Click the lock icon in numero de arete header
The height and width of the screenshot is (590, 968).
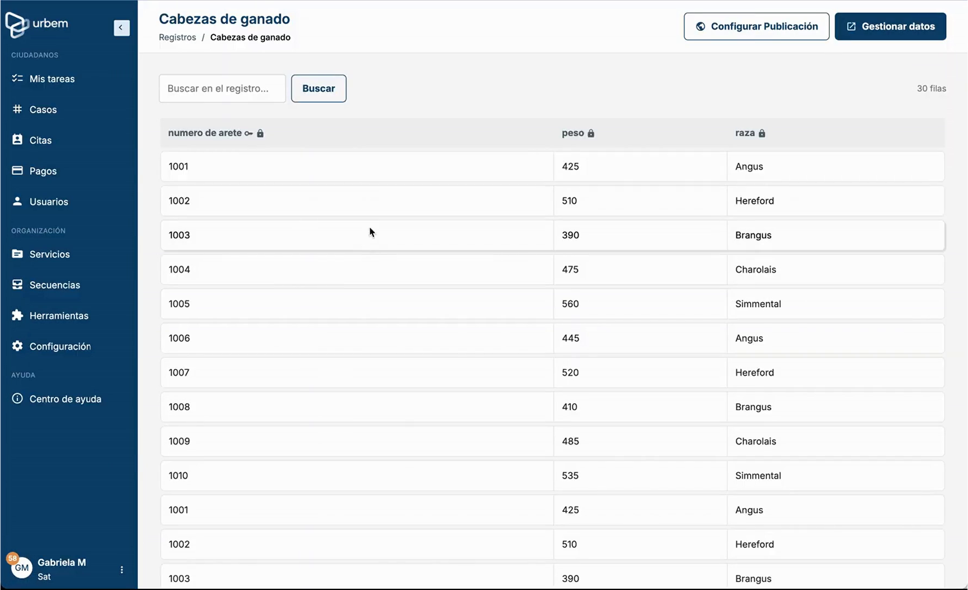pos(260,133)
